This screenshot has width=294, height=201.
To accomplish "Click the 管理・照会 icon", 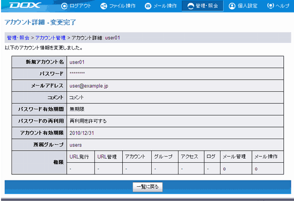I will [191, 6].
